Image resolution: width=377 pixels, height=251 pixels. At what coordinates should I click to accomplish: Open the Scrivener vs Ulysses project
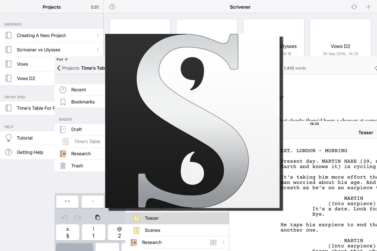coord(52,50)
